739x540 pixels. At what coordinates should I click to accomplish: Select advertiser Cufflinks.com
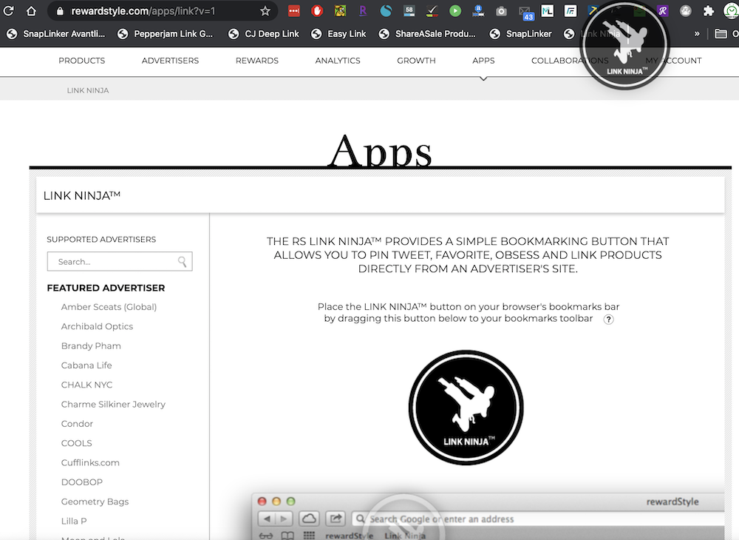(x=90, y=462)
